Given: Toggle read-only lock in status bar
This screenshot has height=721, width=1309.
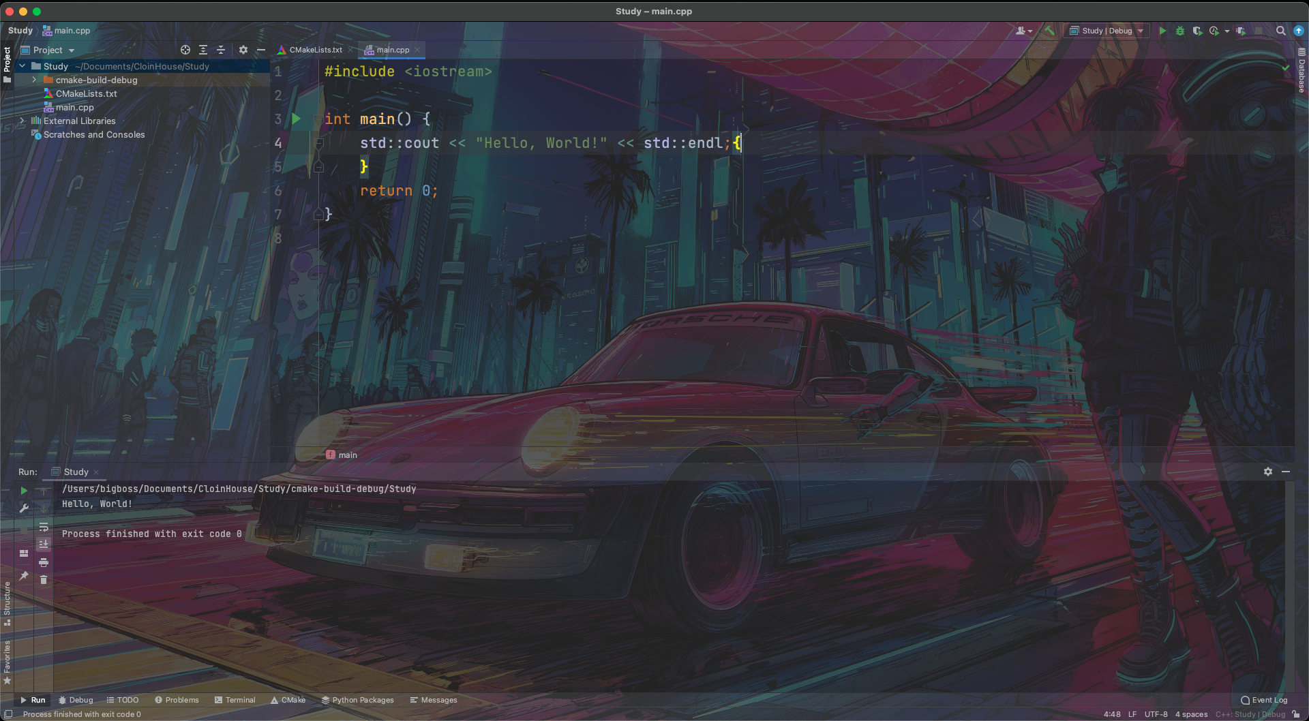Looking at the screenshot, I should (1295, 714).
